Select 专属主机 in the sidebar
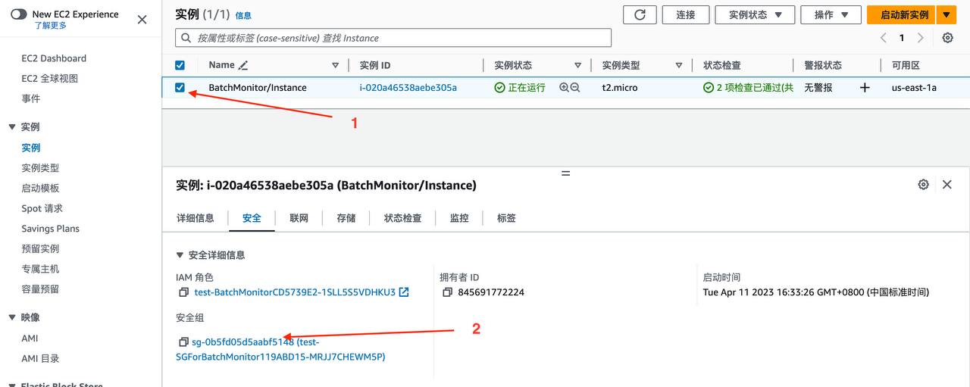 40,269
